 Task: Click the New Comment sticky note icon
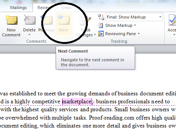11,20
